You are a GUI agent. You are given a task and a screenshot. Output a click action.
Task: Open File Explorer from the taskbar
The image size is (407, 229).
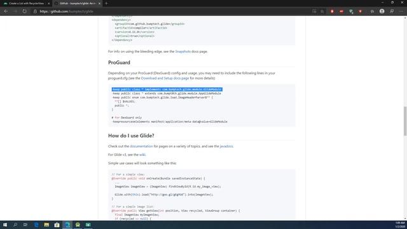(x=46, y=225)
